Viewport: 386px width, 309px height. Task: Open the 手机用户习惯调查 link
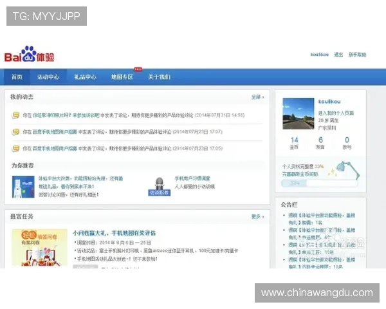[192, 178]
